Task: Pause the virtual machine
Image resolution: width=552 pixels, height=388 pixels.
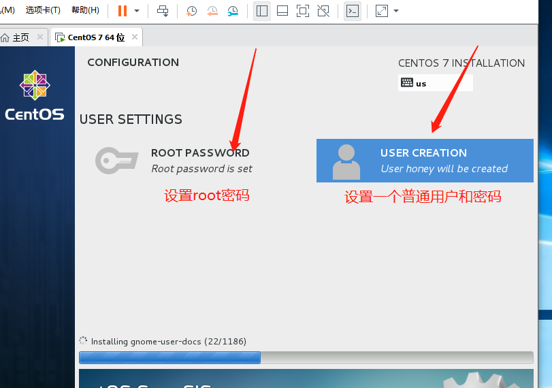Action: point(122,11)
